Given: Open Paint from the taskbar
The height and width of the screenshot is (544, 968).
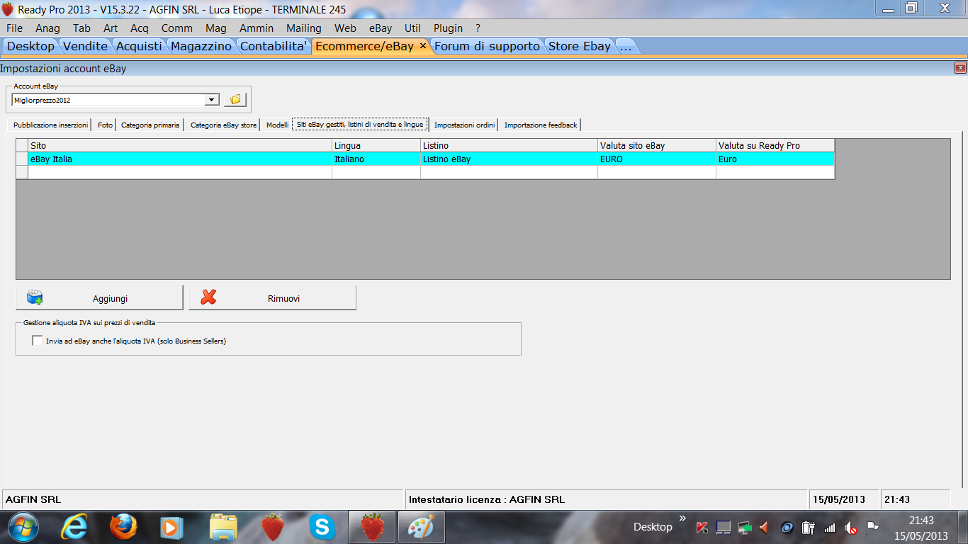Looking at the screenshot, I should pos(421,527).
